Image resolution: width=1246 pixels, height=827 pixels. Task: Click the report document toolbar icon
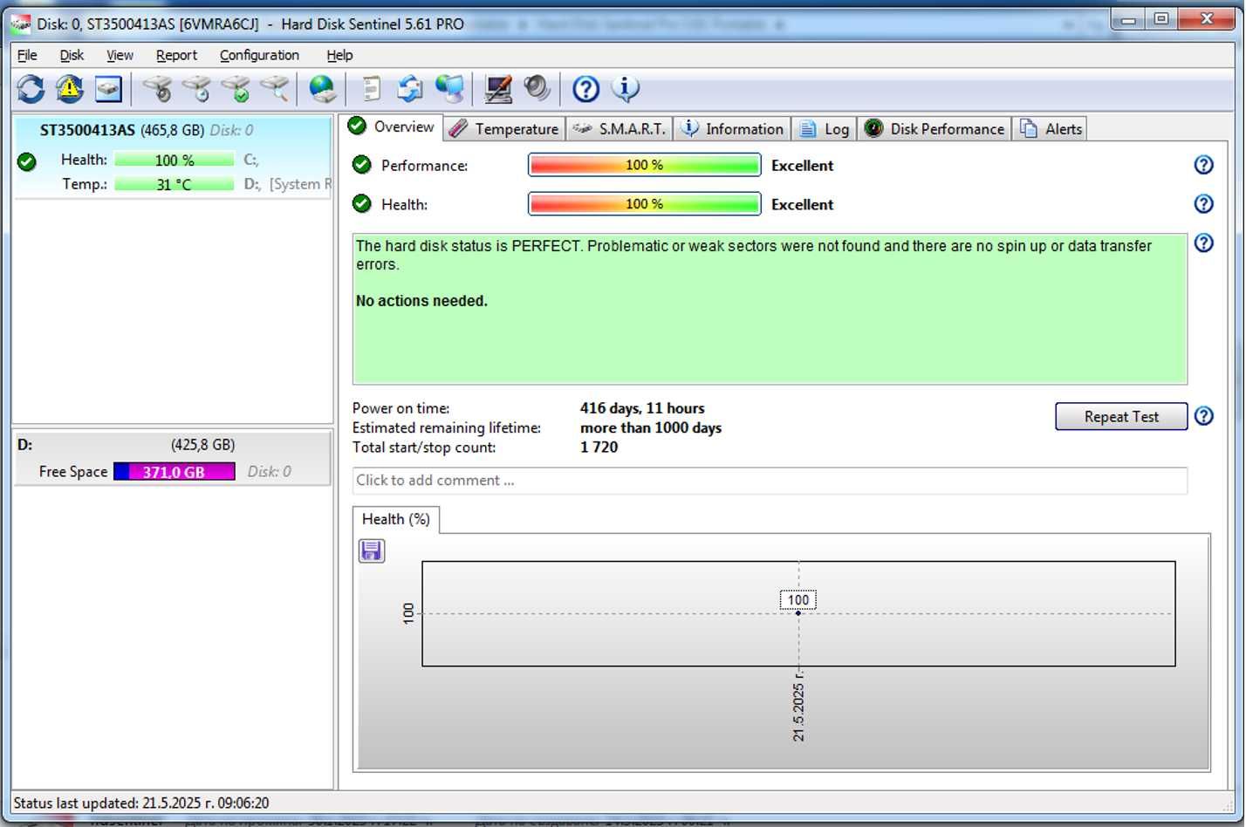[371, 89]
